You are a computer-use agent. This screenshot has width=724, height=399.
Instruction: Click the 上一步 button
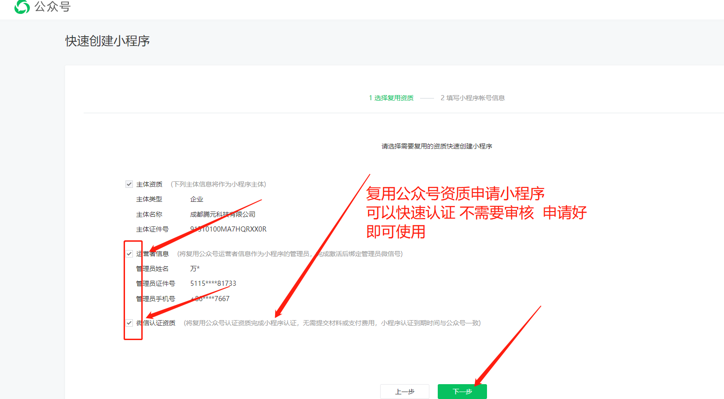point(405,392)
